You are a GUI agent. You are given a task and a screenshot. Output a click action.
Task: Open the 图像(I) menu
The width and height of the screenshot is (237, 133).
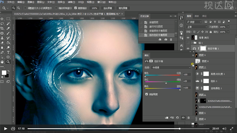(x=31, y=2)
